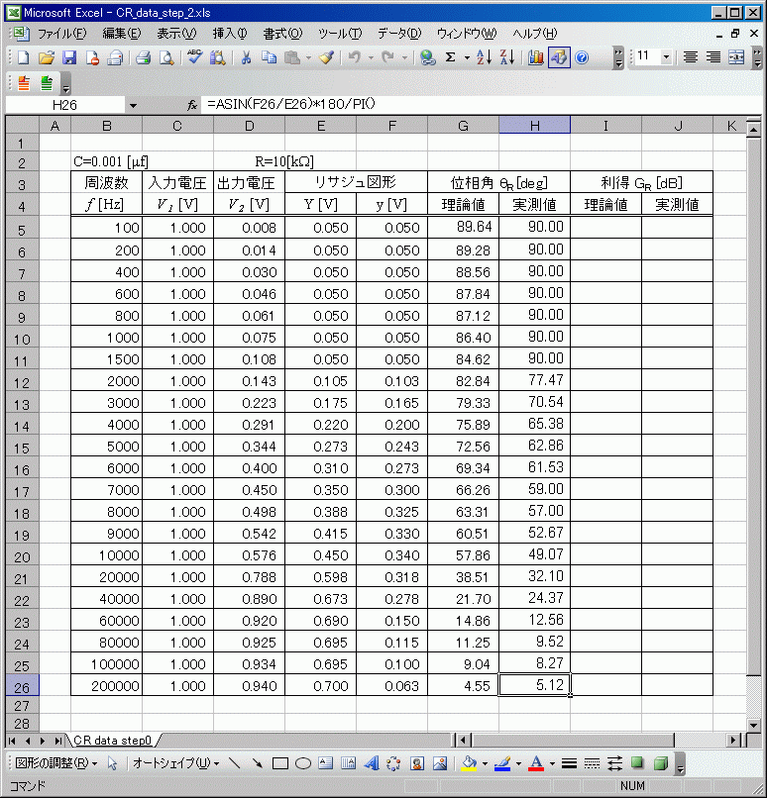Select the Rectangle drawing tool
Image resolution: width=767 pixels, height=798 pixels.
[x=280, y=763]
